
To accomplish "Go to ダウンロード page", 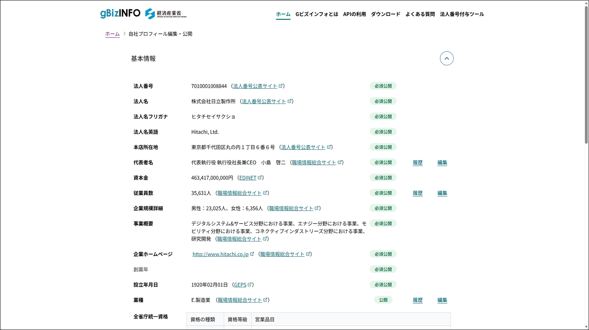I will coord(386,14).
